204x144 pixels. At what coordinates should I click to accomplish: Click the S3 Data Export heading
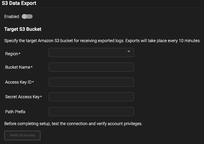point(19,3)
